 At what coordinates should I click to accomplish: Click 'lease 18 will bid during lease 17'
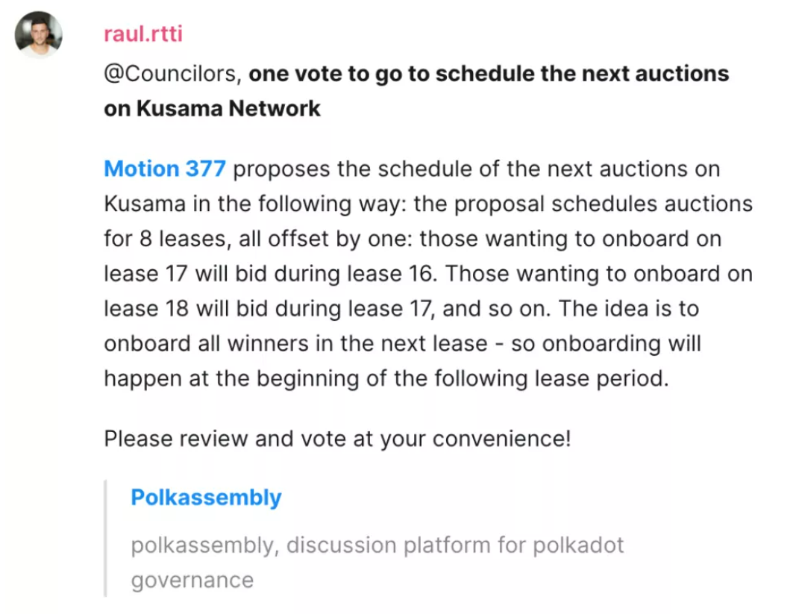pos(269,309)
